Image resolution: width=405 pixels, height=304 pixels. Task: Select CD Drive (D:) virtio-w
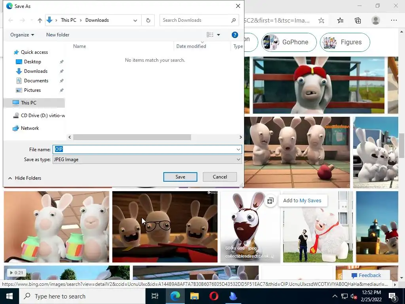tap(39, 116)
